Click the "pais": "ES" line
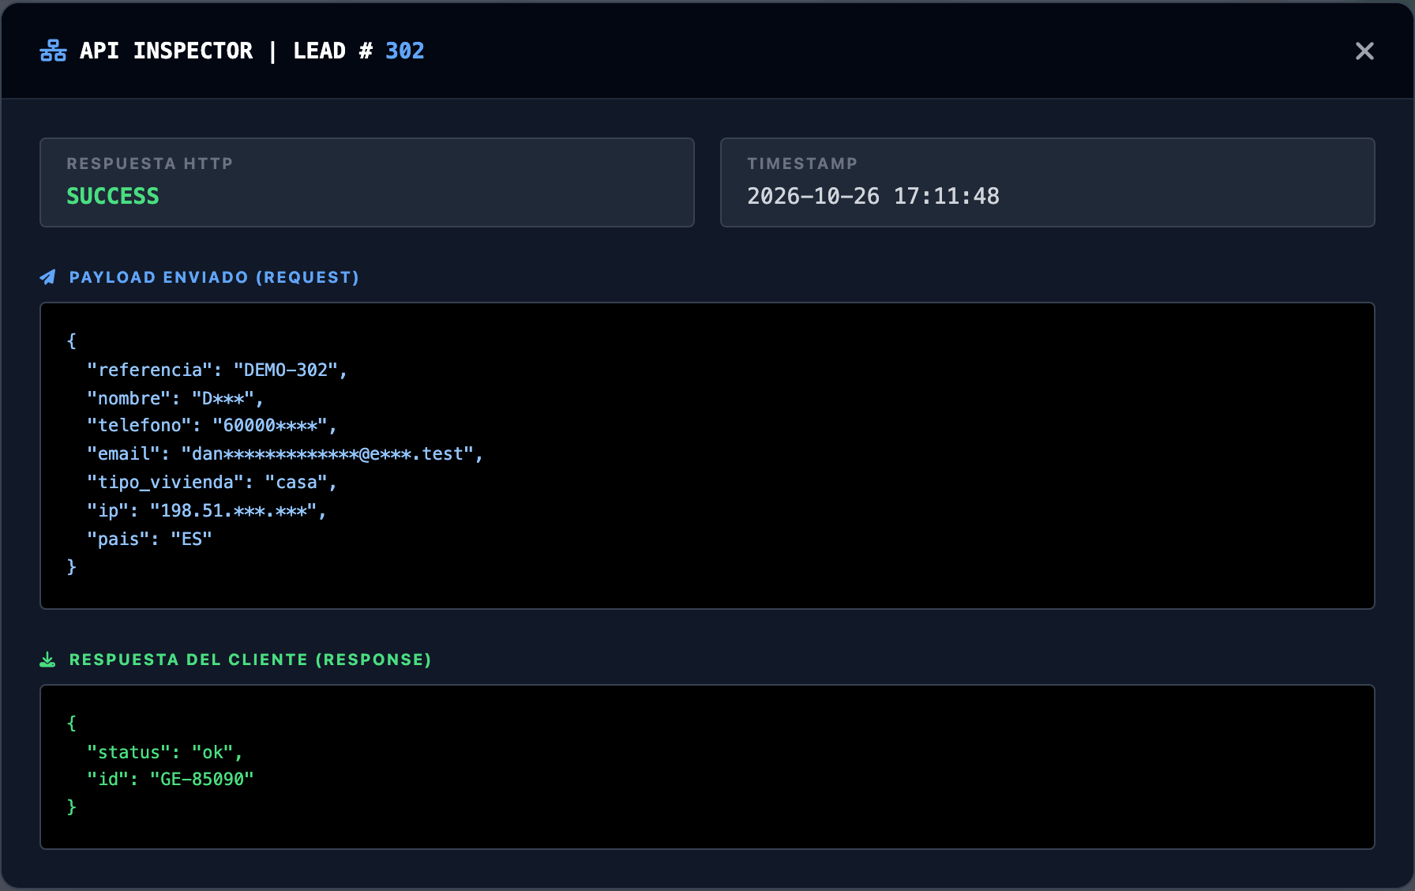 point(150,539)
